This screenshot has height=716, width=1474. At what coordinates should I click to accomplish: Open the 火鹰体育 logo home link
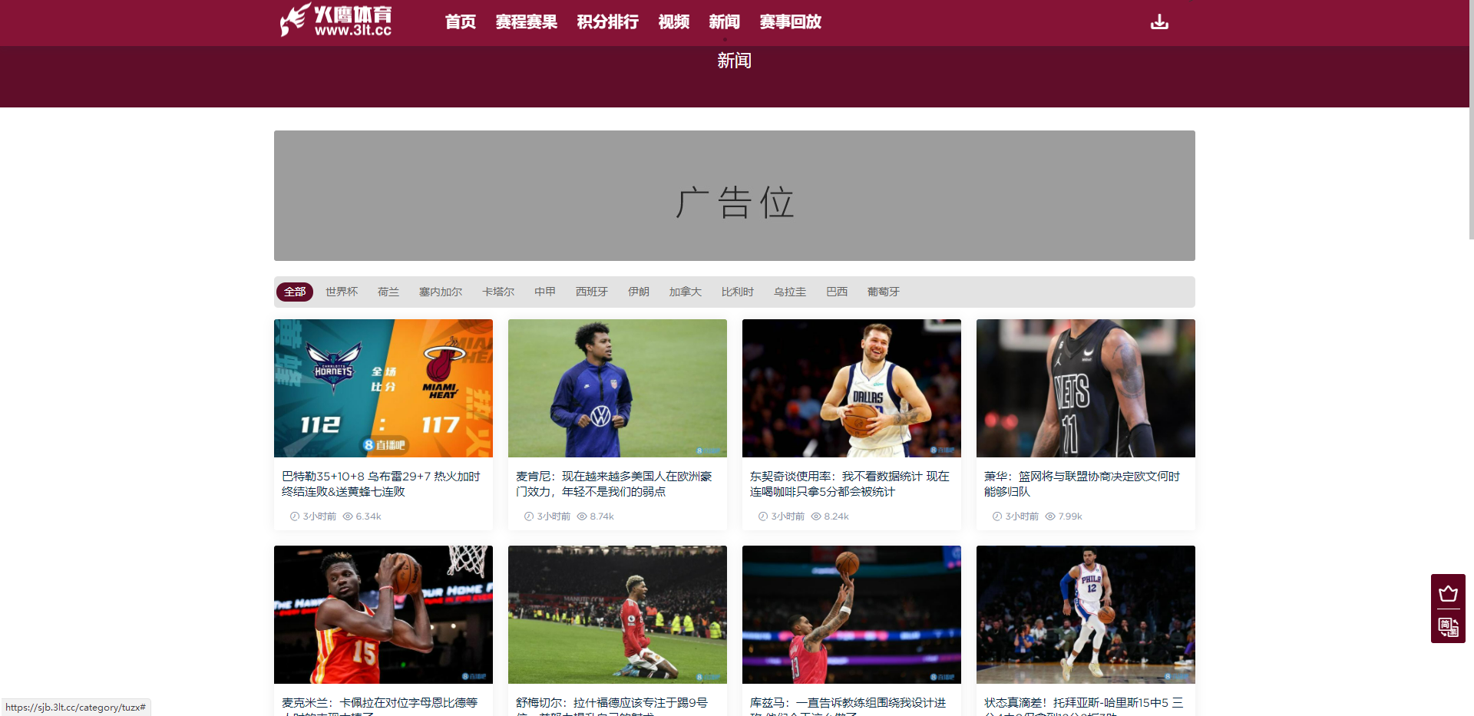tap(336, 21)
